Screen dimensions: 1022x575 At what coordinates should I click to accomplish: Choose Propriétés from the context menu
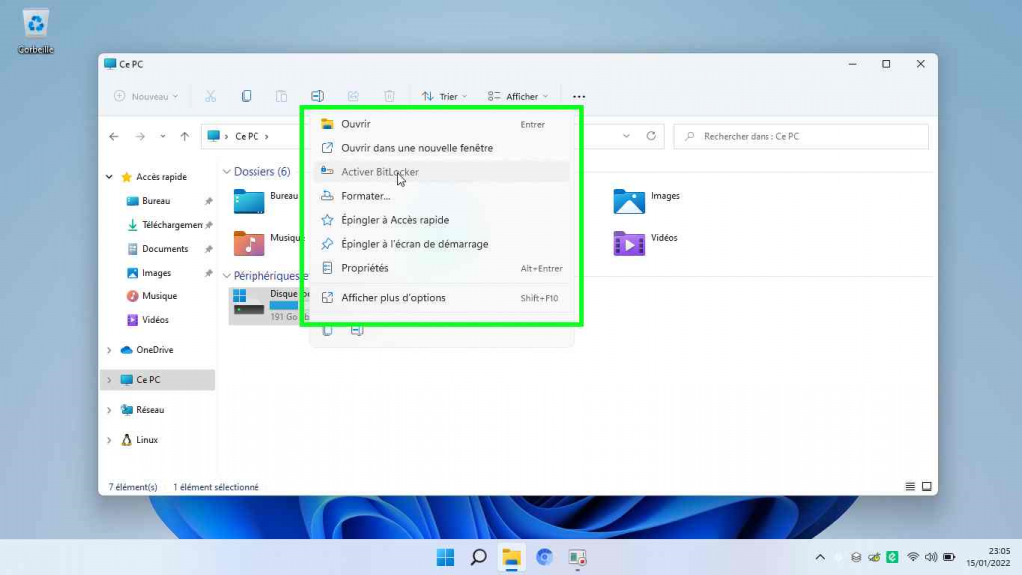(365, 268)
